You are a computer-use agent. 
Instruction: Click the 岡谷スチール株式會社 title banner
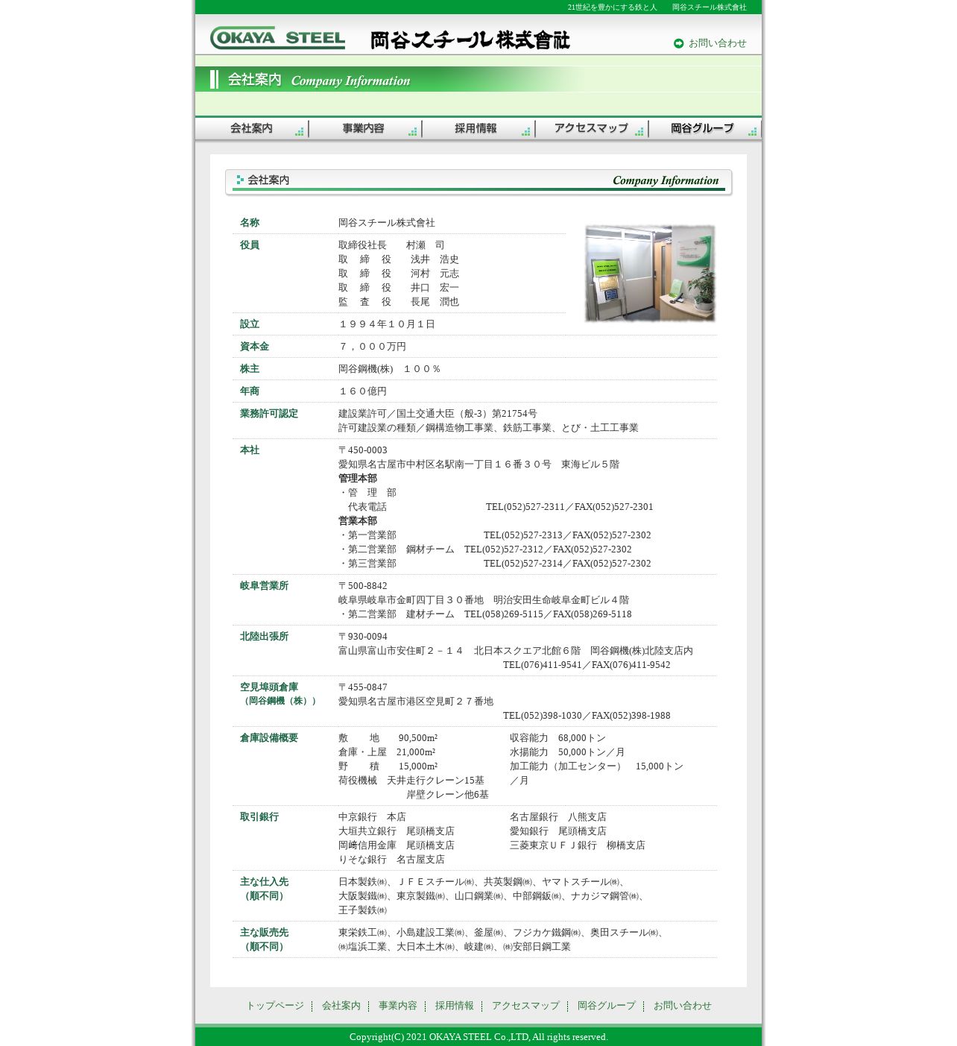point(470,40)
